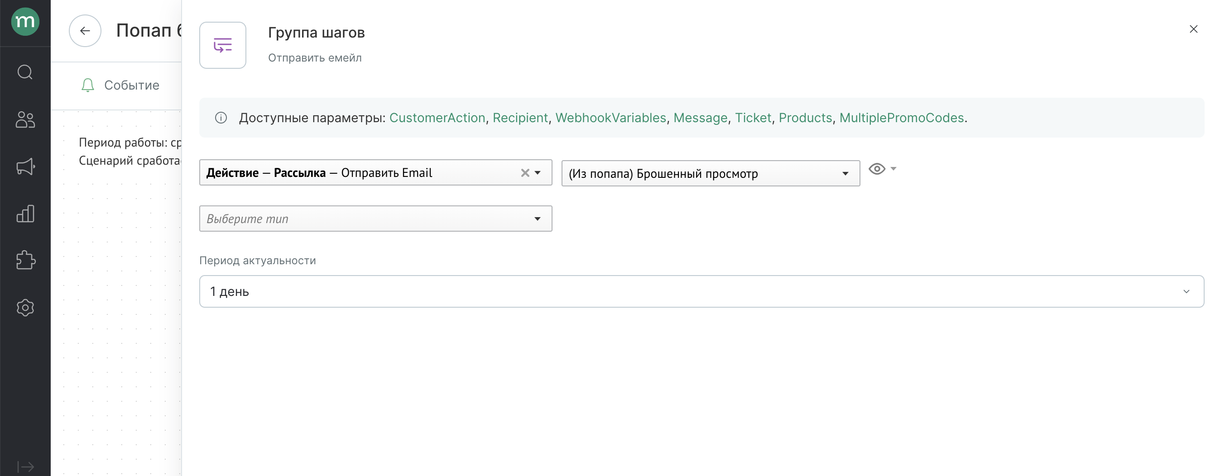Clear the selected action with X

[525, 173]
